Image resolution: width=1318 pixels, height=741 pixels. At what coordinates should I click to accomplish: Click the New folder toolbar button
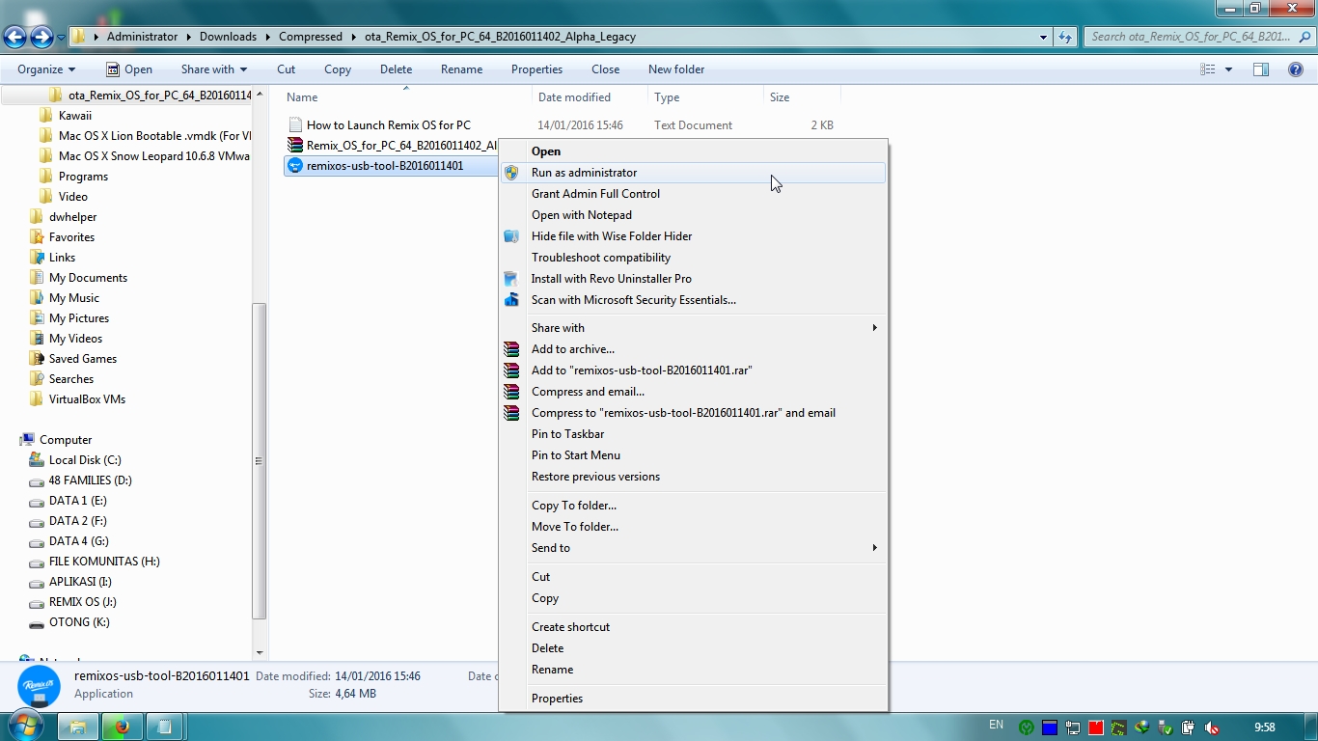(676, 69)
